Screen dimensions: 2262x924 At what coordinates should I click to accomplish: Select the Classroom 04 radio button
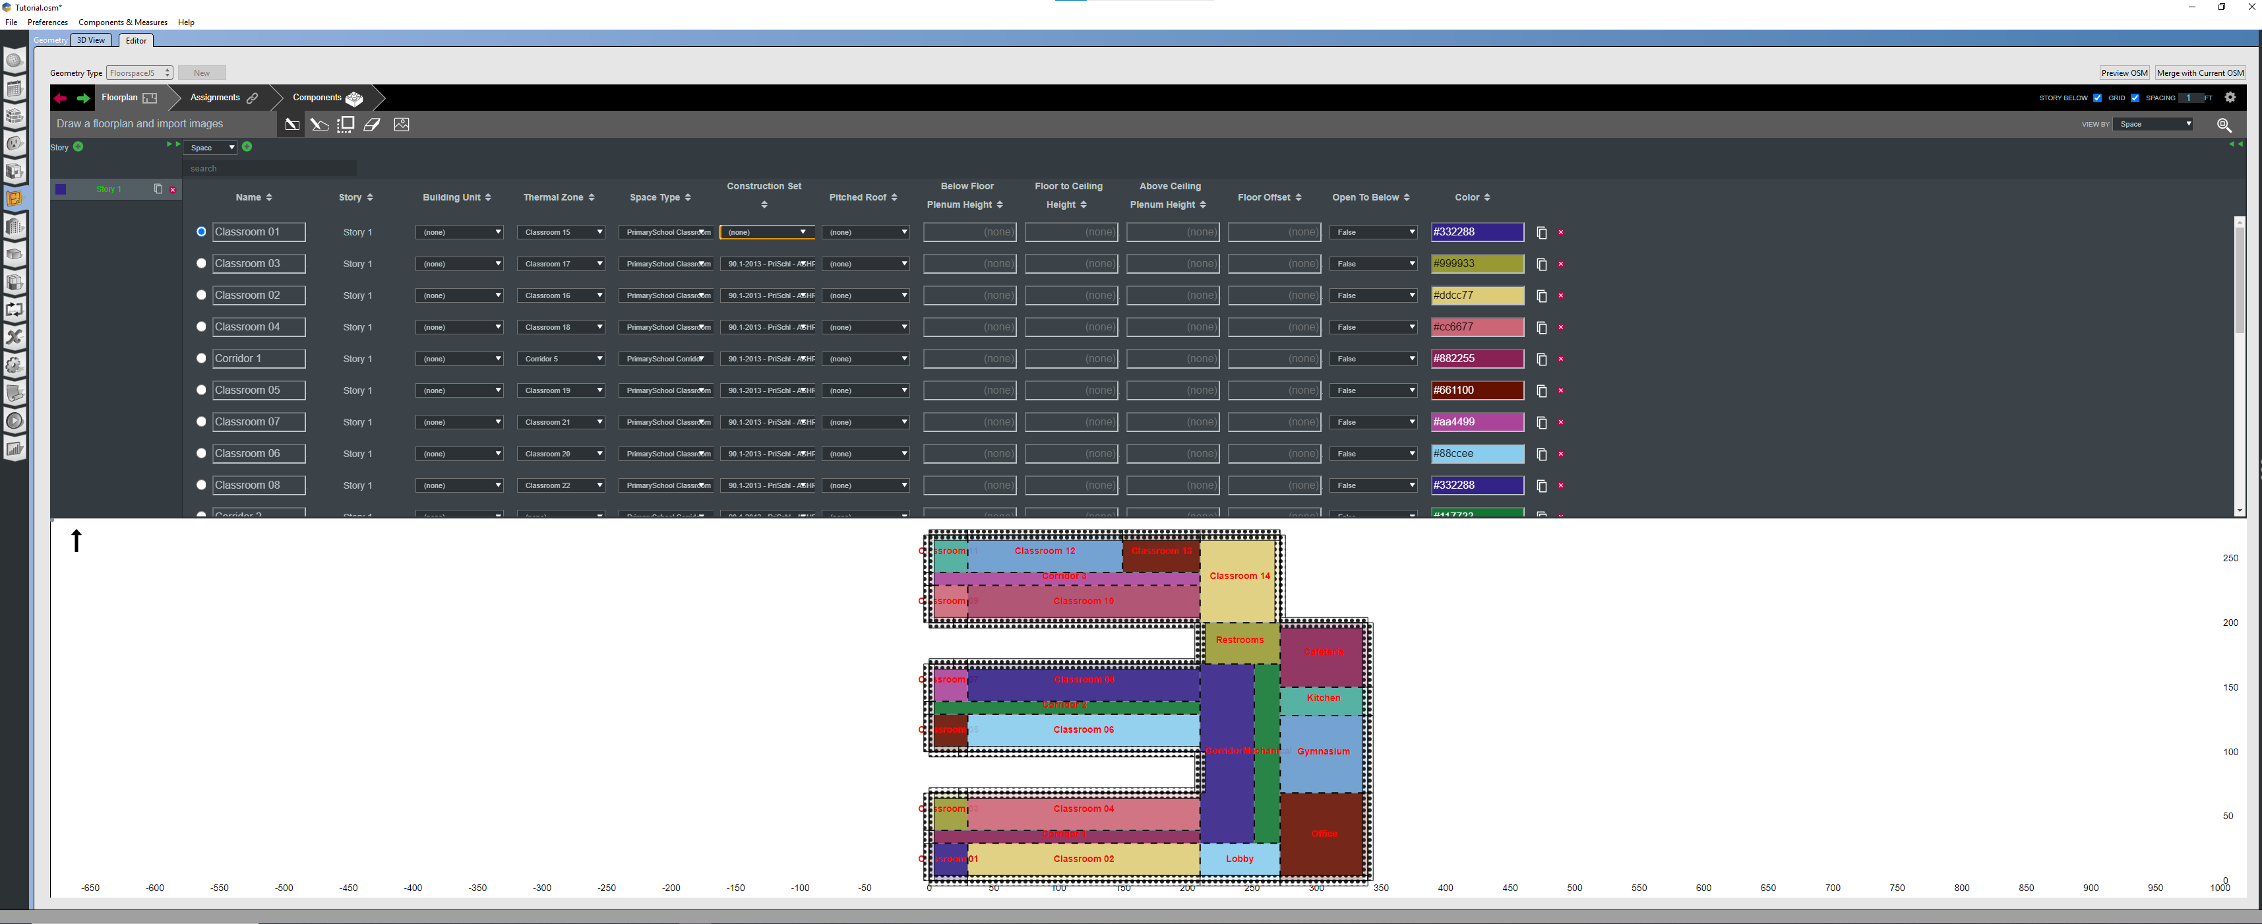(x=201, y=326)
